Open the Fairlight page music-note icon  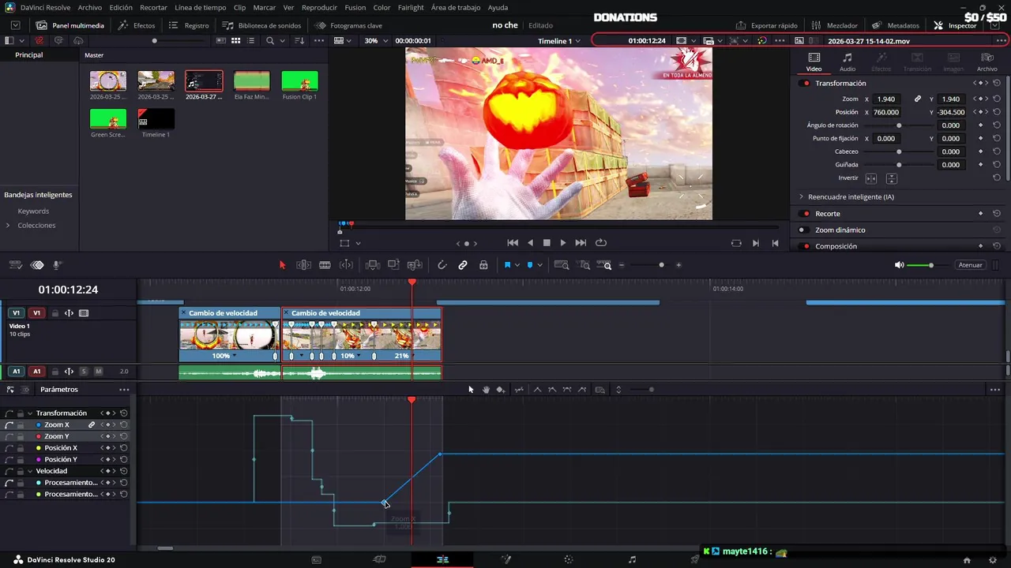(x=632, y=559)
